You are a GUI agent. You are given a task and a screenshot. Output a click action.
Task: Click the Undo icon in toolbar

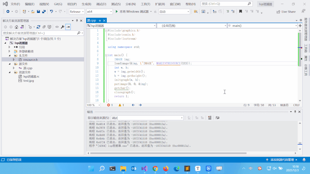[x=51, y=11]
